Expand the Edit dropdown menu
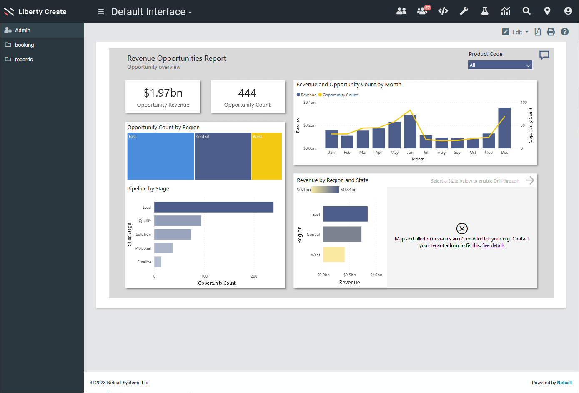This screenshot has height=393, width=579. 516,32
